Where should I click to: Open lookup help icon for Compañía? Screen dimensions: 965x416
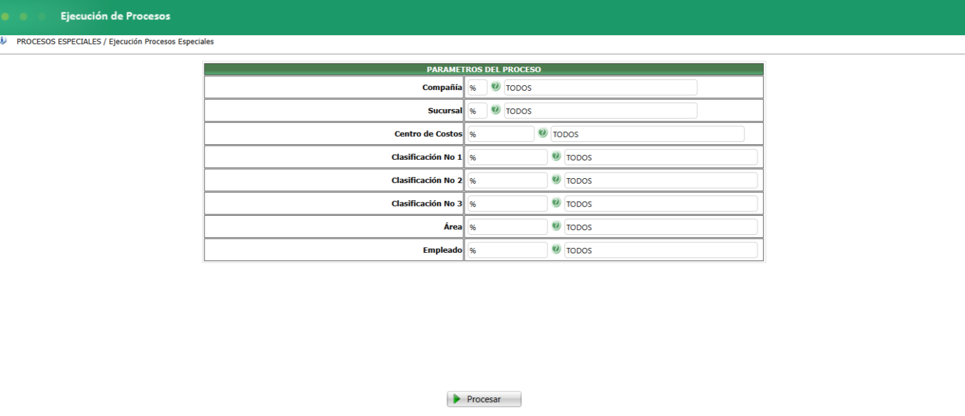coord(495,87)
